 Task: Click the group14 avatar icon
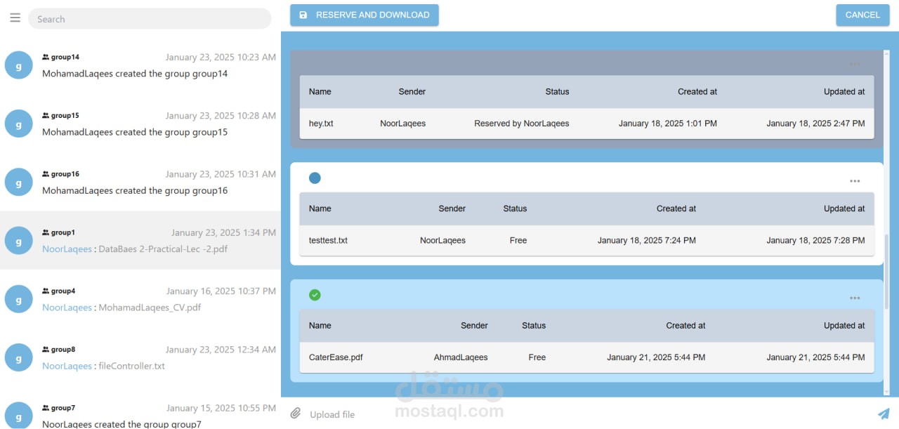[18, 65]
